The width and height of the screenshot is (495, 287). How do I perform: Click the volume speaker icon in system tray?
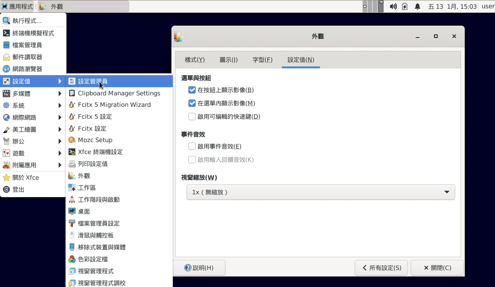393,6
